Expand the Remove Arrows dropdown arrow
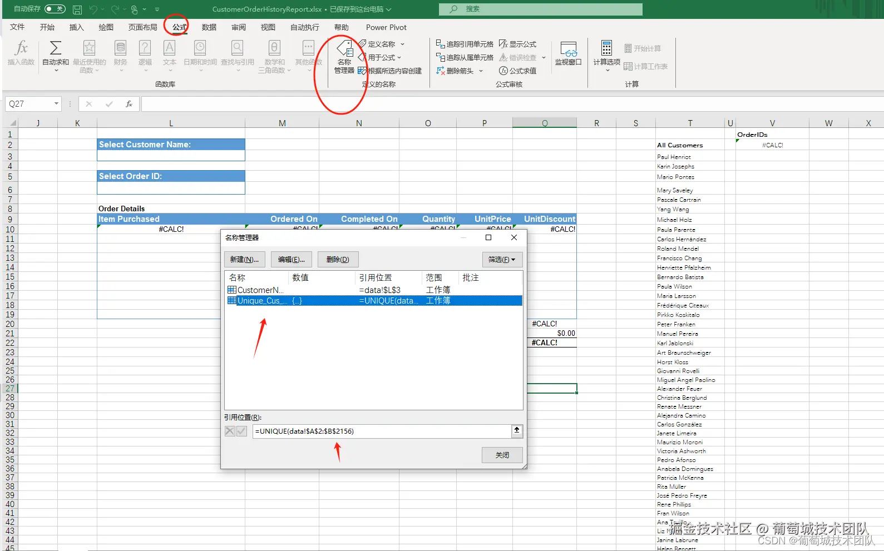 point(481,71)
